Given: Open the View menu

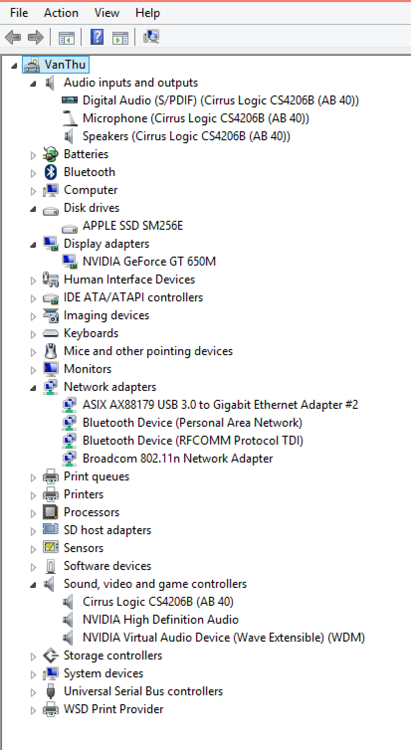Looking at the screenshot, I should point(106,12).
